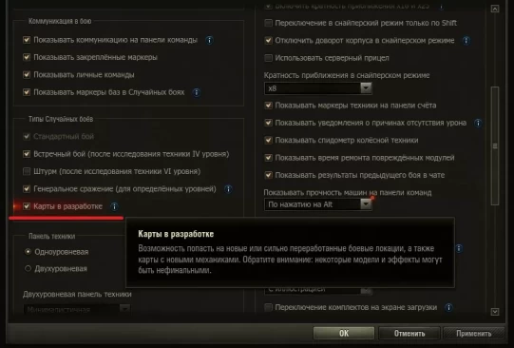Screen dimensions: 514x348
Task: Open 'По нажатию на Alt' dropdown
Action: (x=318, y=204)
